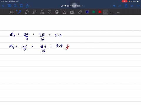
Task: Toggle the read-only mode page icon
Action: 11,12
